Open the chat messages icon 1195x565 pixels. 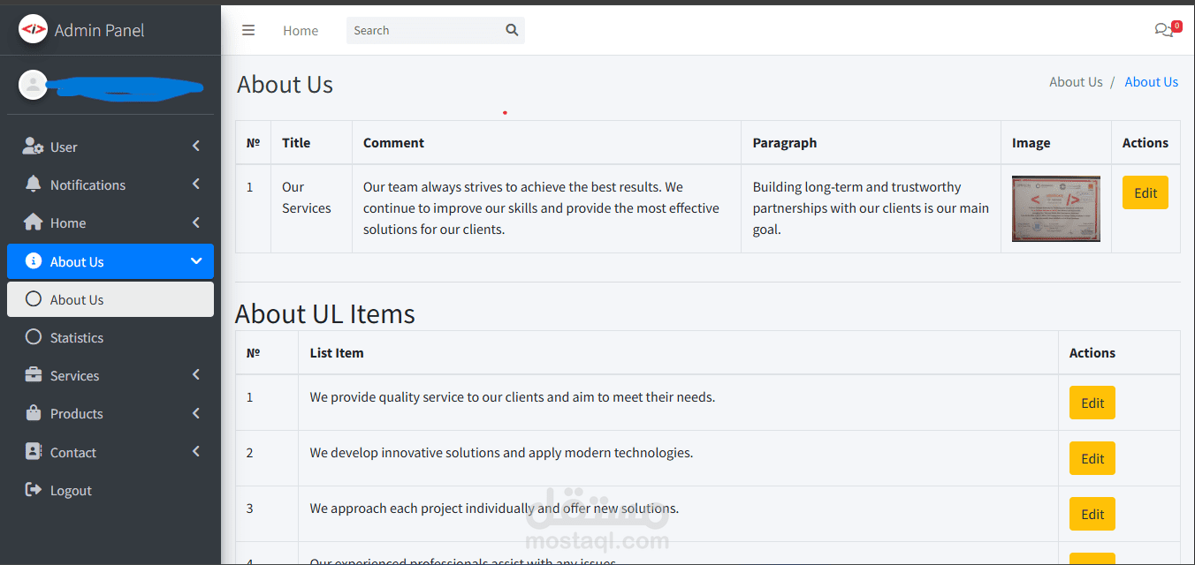[1164, 30]
